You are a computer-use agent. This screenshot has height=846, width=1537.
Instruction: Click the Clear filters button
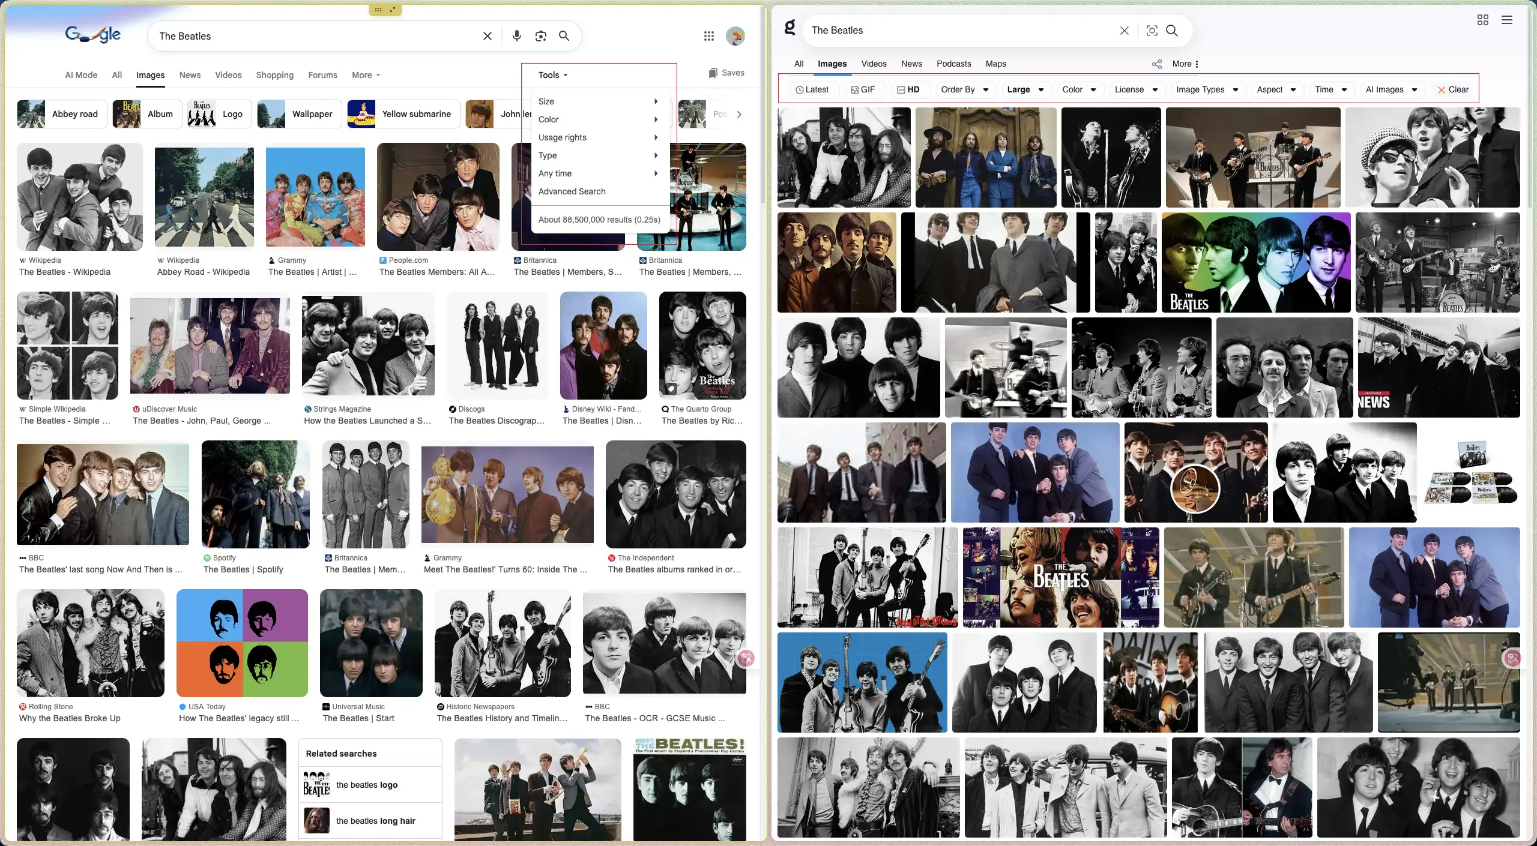point(1453,89)
